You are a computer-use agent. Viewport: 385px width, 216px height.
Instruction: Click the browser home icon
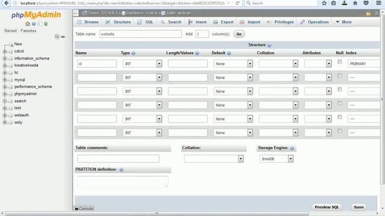(x=355, y=3)
